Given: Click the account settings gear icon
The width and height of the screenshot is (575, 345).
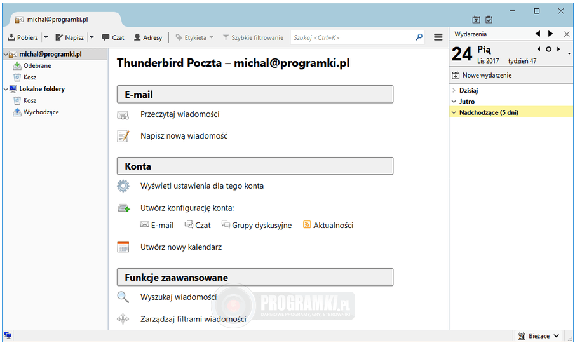Looking at the screenshot, I should click(x=123, y=186).
